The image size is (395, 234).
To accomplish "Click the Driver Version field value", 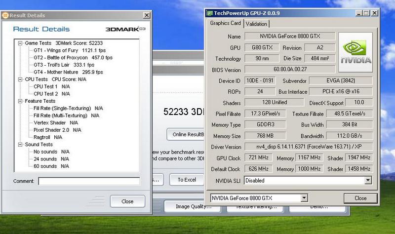I will 309,147.
